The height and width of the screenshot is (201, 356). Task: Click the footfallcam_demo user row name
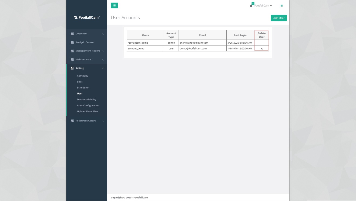[138, 43]
